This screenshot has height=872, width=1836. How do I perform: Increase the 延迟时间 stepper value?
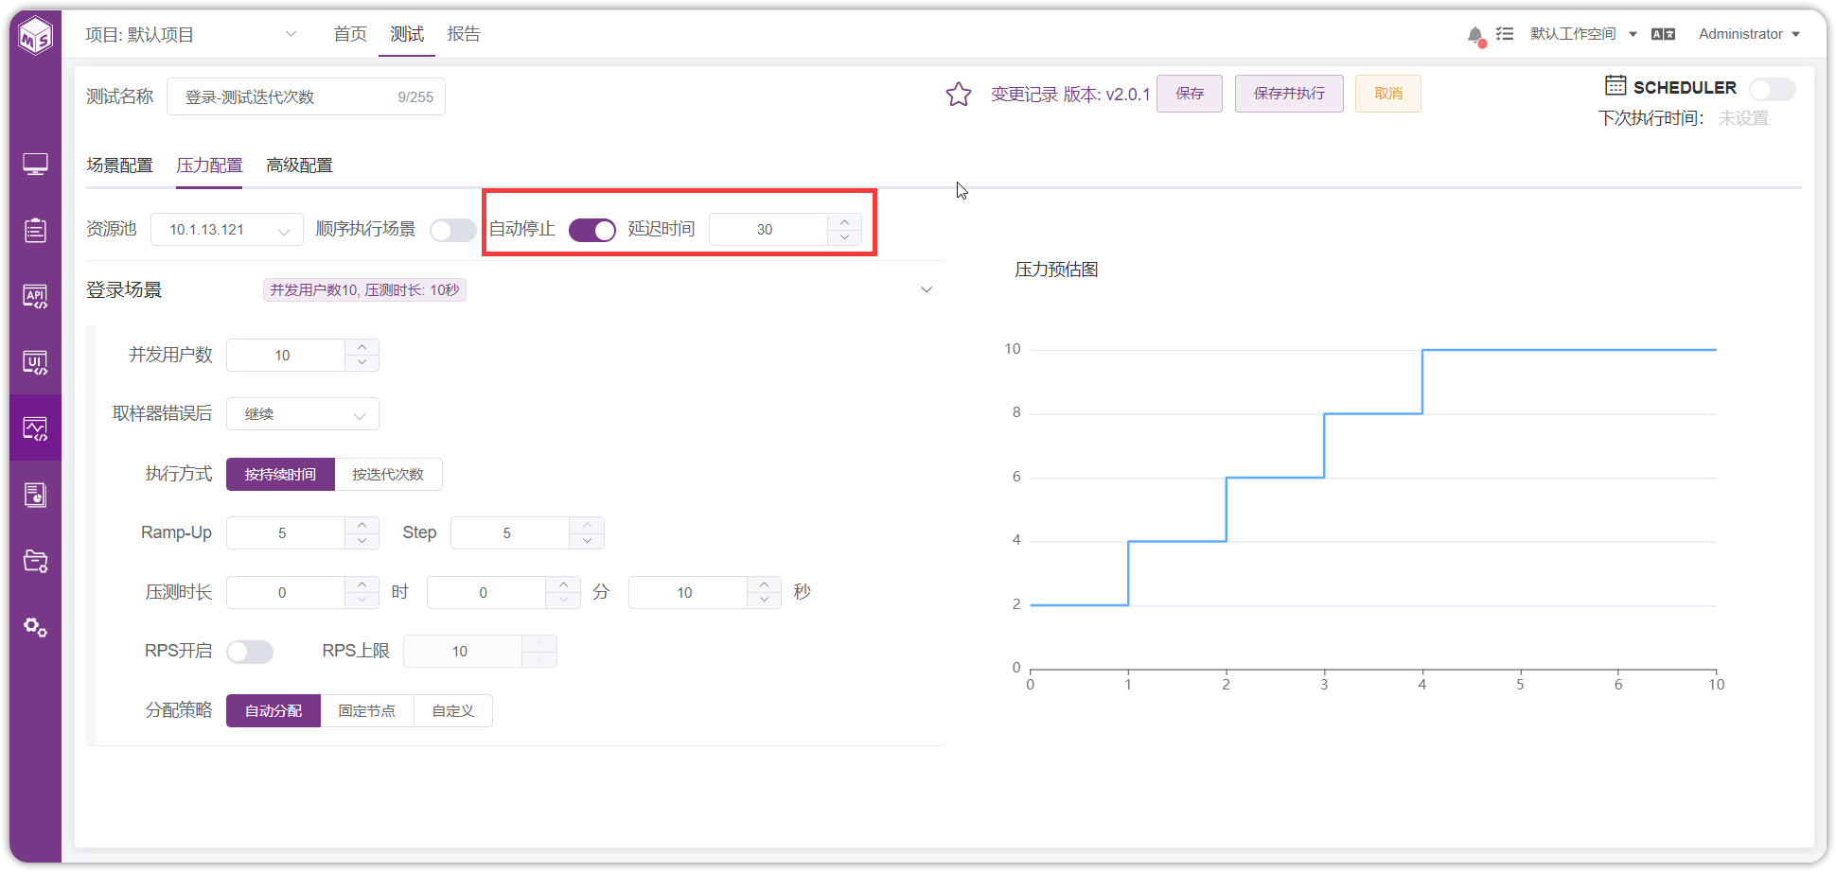[844, 221]
